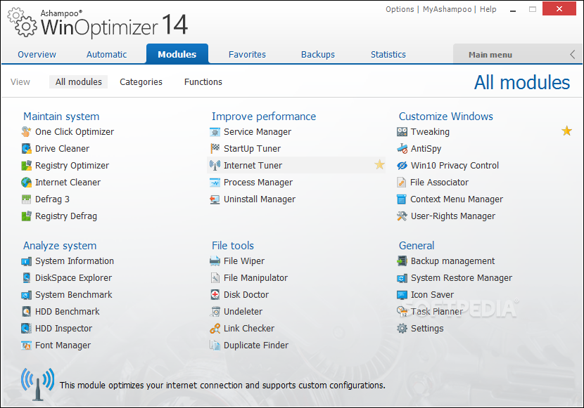This screenshot has width=584, height=408.
Task: Click the Win10 Privacy Control eye icon
Action: (402, 165)
